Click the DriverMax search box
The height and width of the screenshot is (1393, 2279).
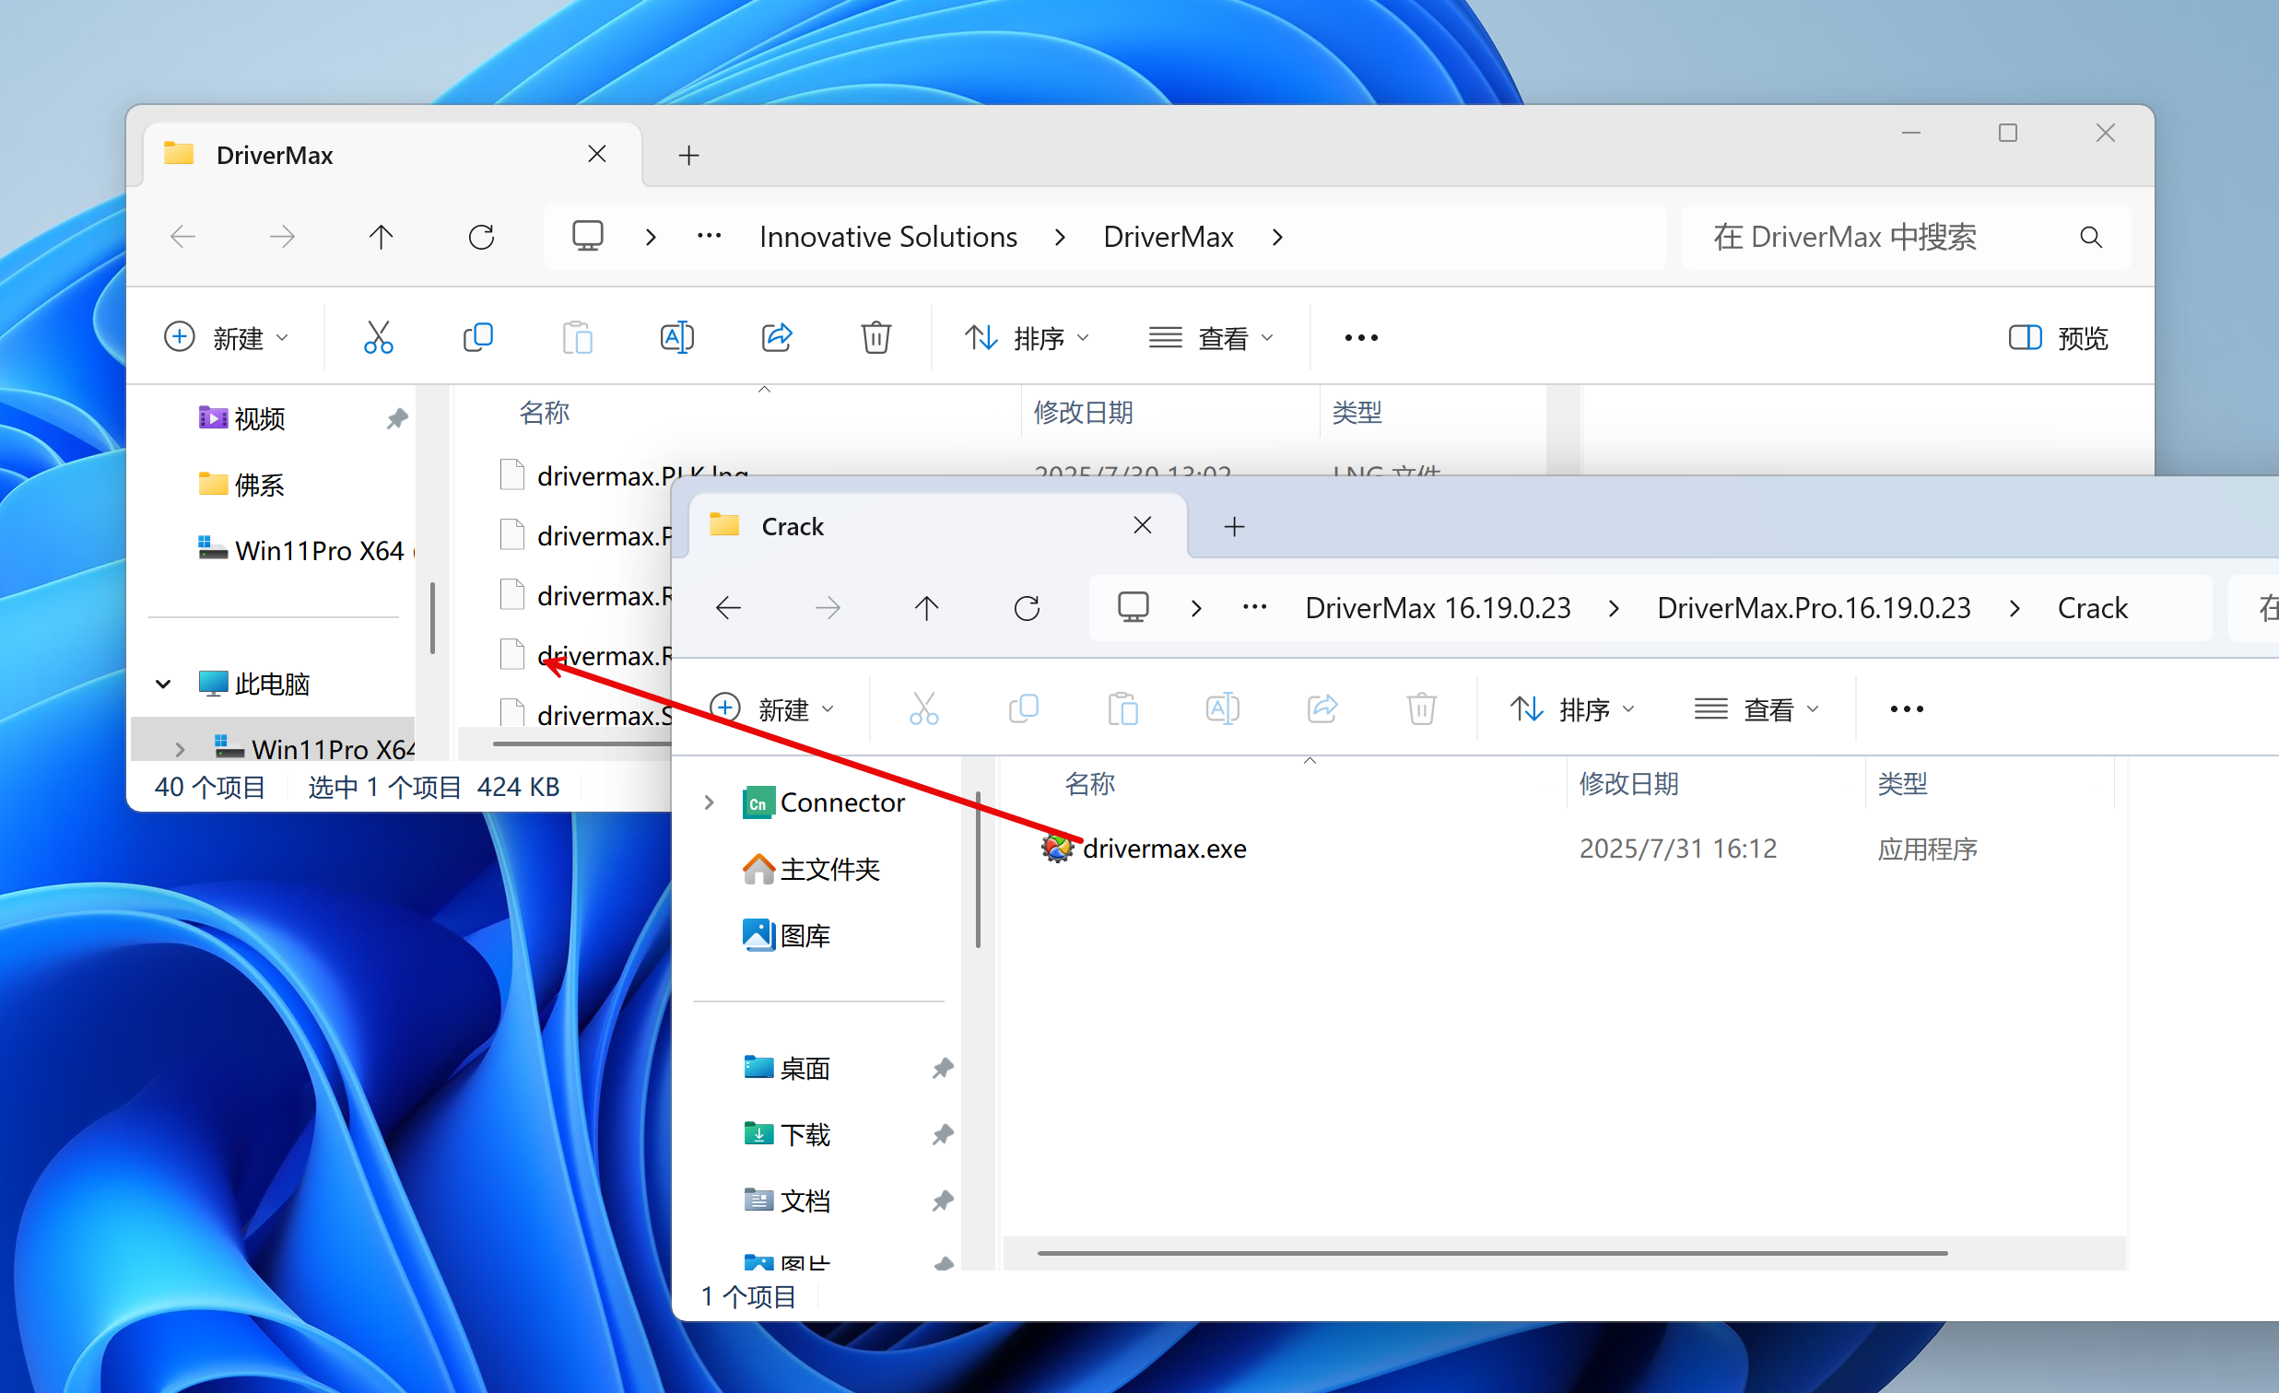pyautogui.click(x=1877, y=238)
